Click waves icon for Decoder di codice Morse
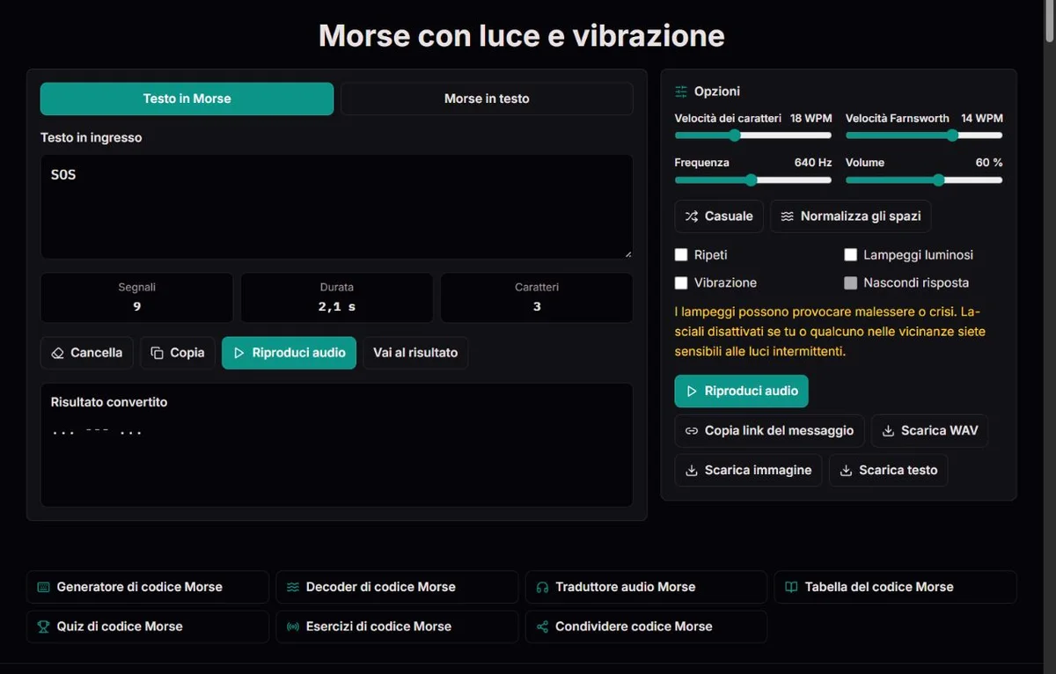Viewport: 1056px width, 674px height. [x=293, y=587]
